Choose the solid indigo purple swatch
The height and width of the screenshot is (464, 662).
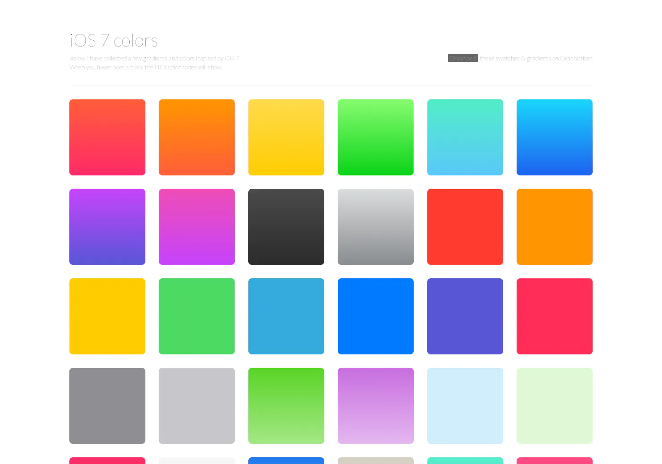[x=465, y=316]
